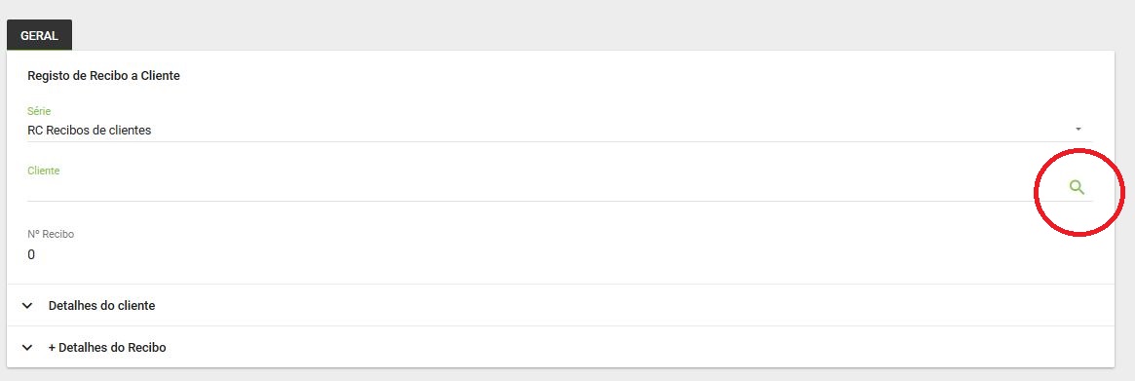Image resolution: width=1135 pixels, height=381 pixels.
Task: Click the Detalhes do cliente title text
Action: [x=101, y=306]
